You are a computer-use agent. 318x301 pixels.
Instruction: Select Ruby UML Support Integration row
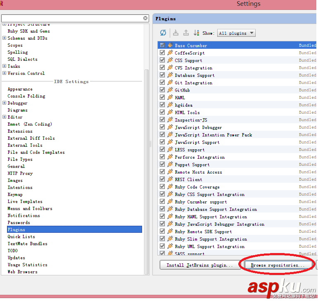237,246
